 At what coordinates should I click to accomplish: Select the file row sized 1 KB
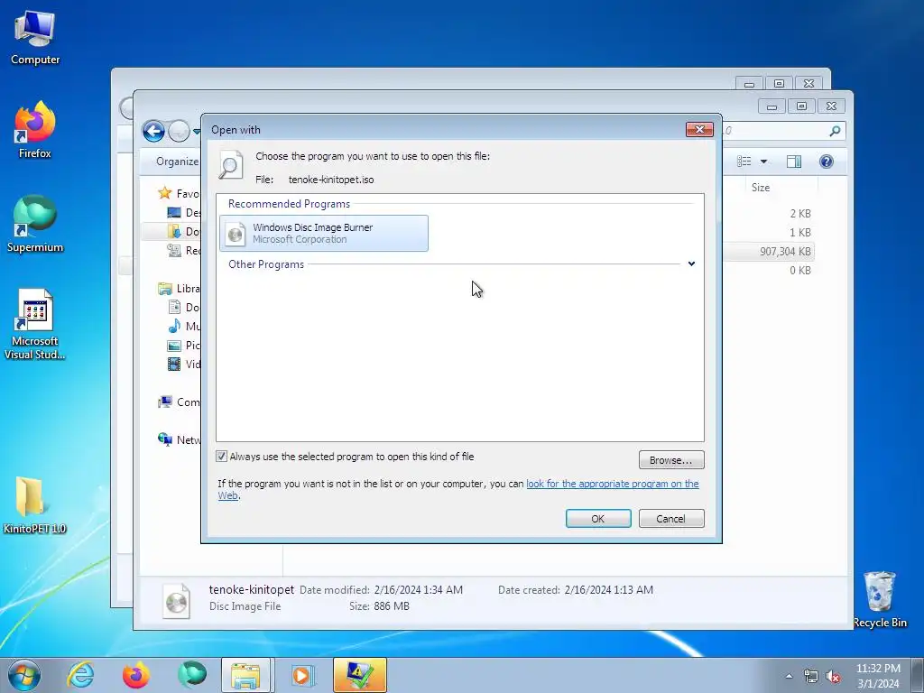(x=769, y=232)
